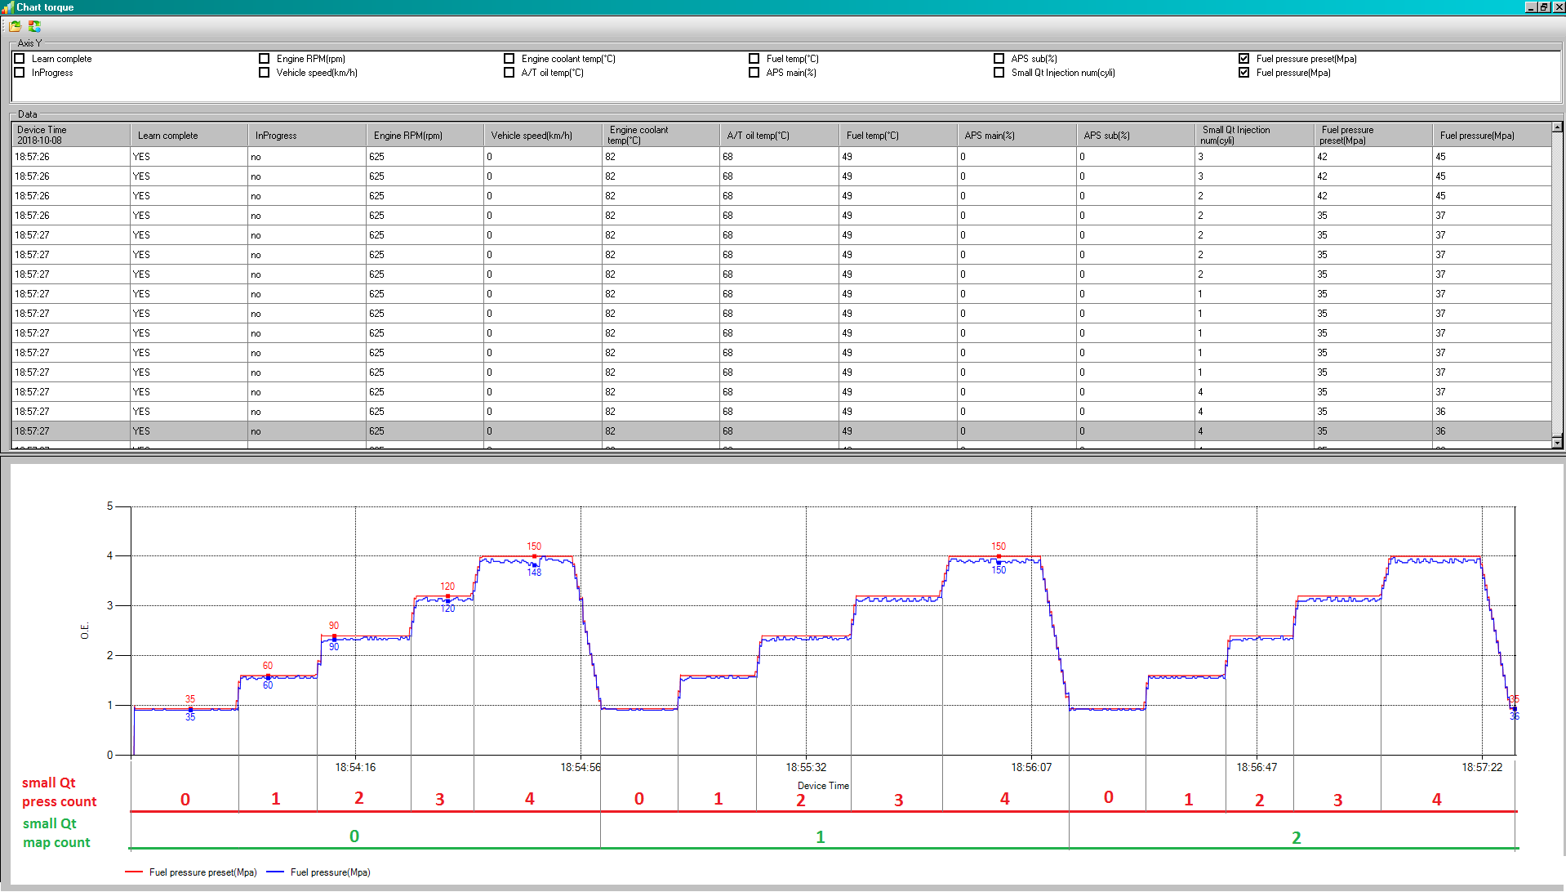Enable the Engine RPM(rpm) checkbox

265,59
